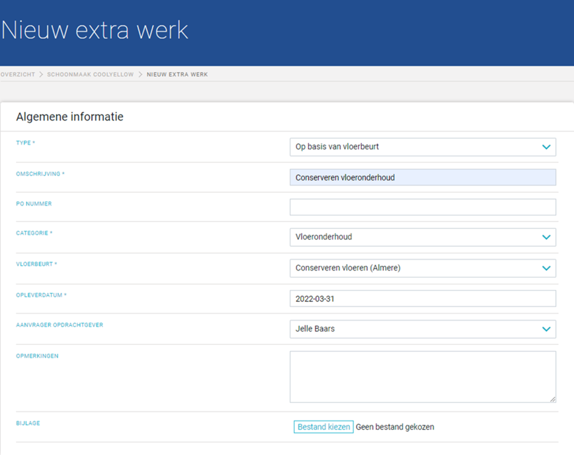Select the Opleverdatum date field
Image resolution: width=574 pixels, height=455 pixels.
[423, 299]
